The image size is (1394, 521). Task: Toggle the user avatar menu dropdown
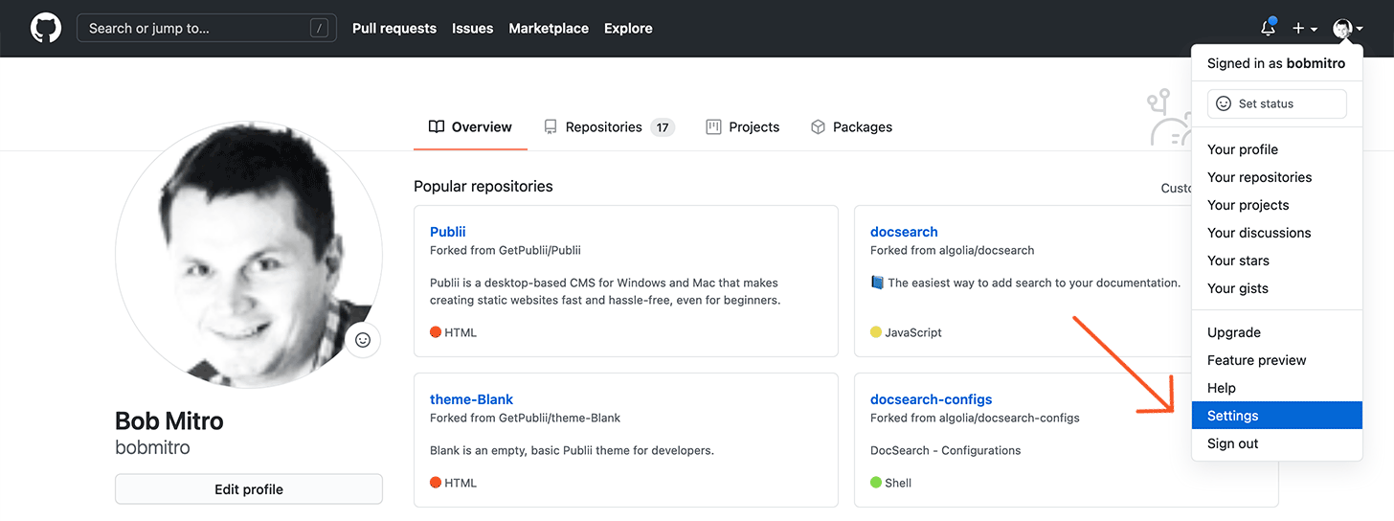[x=1347, y=29]
